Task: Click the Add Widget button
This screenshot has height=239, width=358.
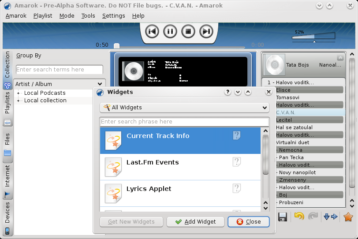Action: pyautogui.click(x=195, y=222)
